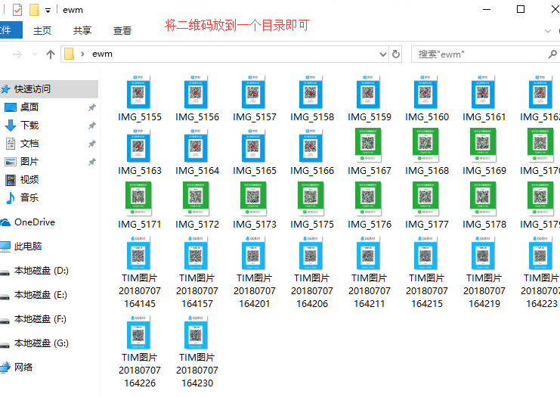
Task: Expand the recent locations dropdown
Action: [x=36, y=54]
